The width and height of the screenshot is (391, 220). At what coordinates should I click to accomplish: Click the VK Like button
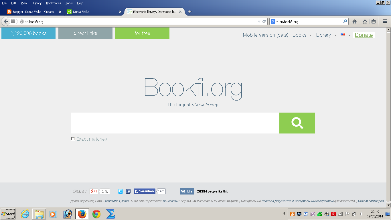point(187,191)
